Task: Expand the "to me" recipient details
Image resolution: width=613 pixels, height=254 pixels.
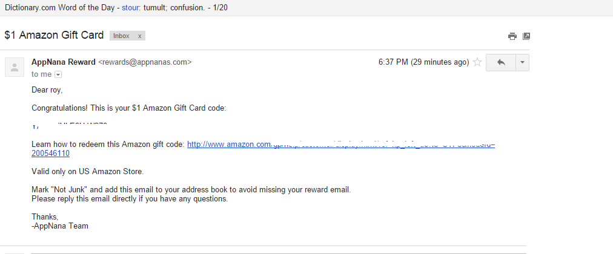Action: [x=58, y=74]
